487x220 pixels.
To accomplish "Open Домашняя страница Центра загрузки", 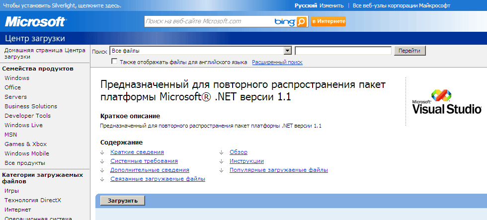I will coord(45,53).
